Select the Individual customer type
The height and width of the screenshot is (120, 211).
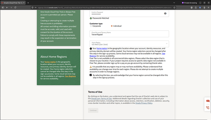click(112, 26)
